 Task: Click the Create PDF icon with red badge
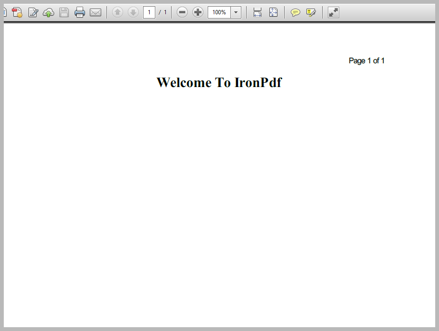coord(17,12)
